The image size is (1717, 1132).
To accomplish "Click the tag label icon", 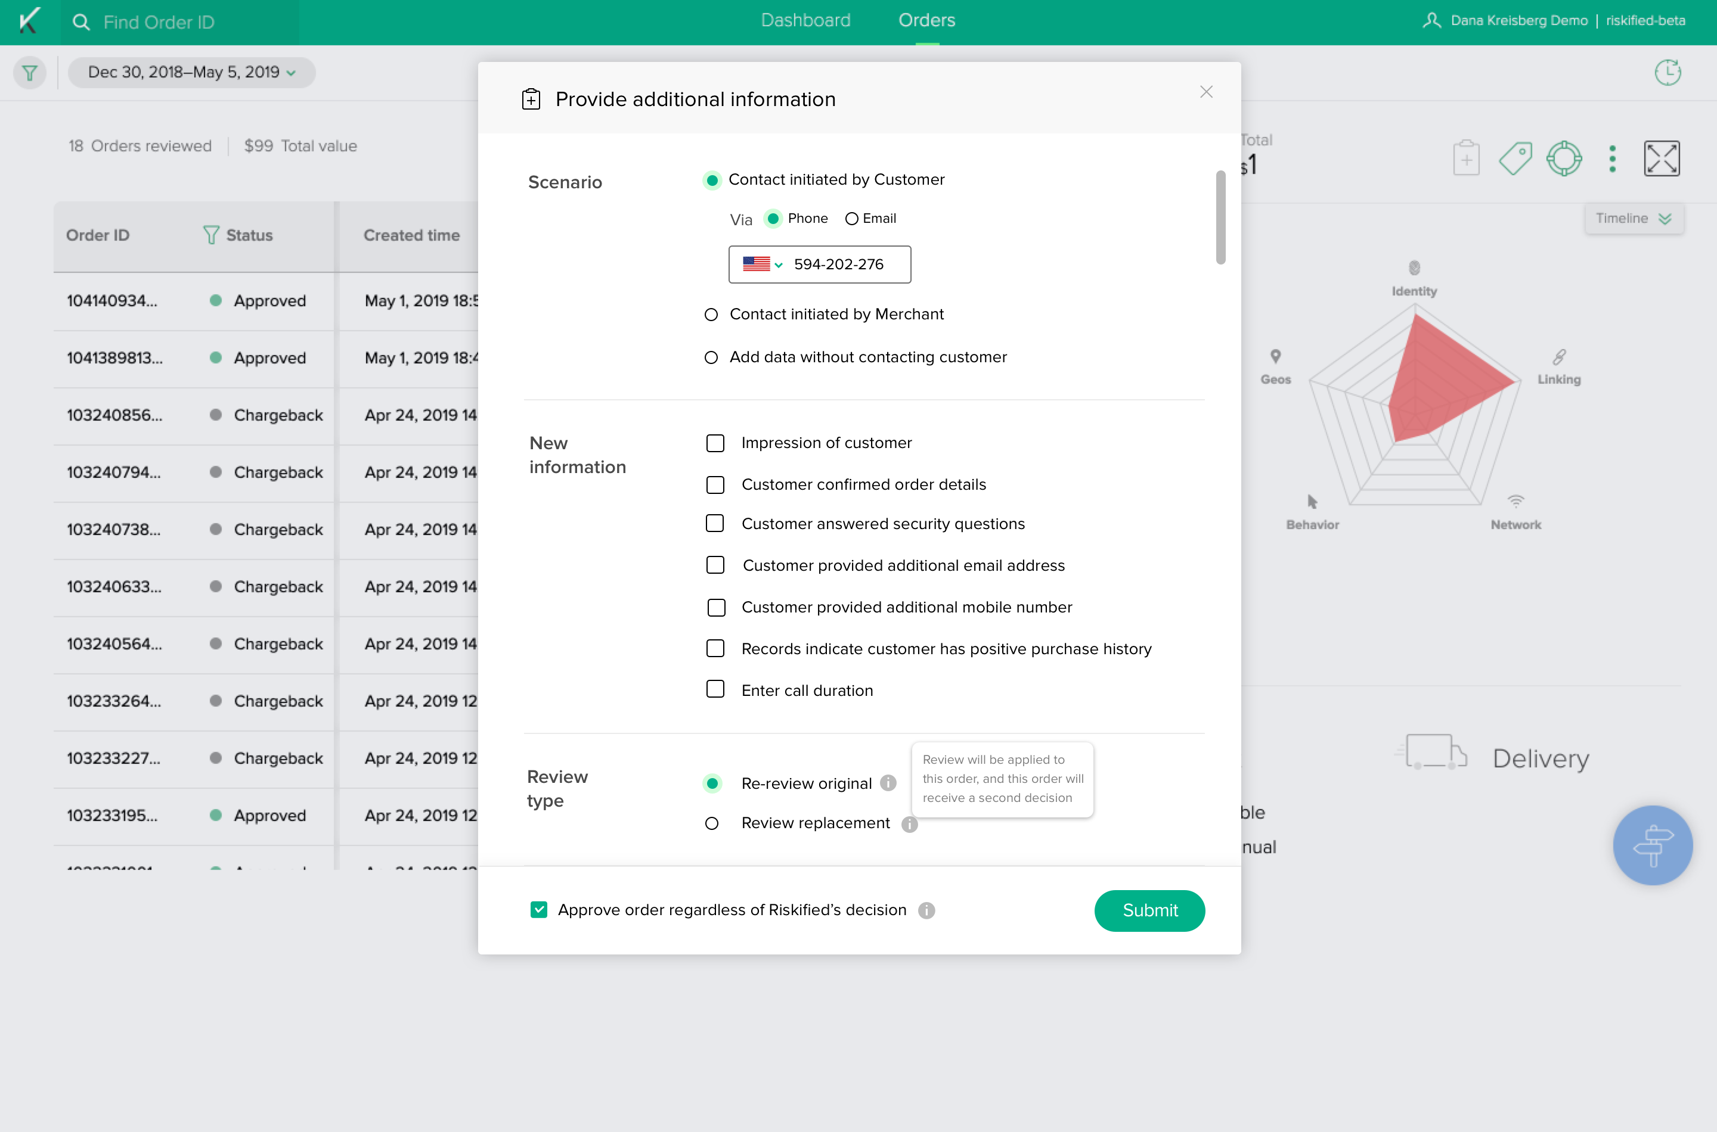I will tap(1515, 158).
